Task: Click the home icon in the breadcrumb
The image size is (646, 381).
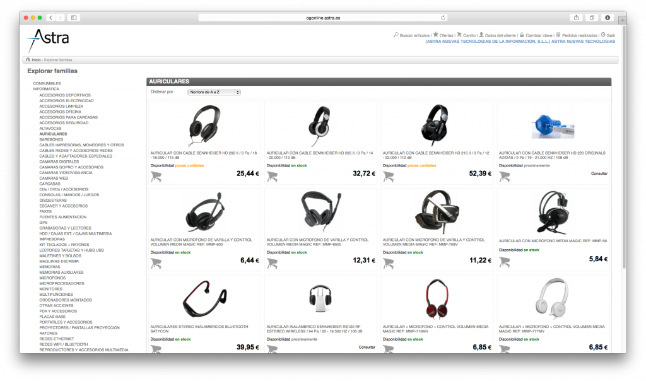Action: (28, 60)
